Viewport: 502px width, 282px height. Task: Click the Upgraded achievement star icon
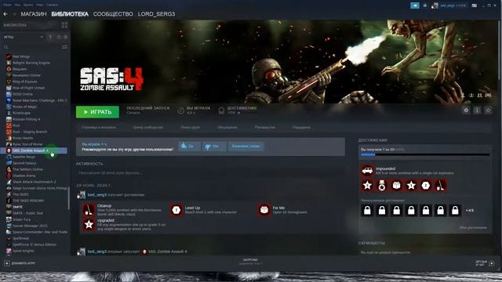coord(89,225)
